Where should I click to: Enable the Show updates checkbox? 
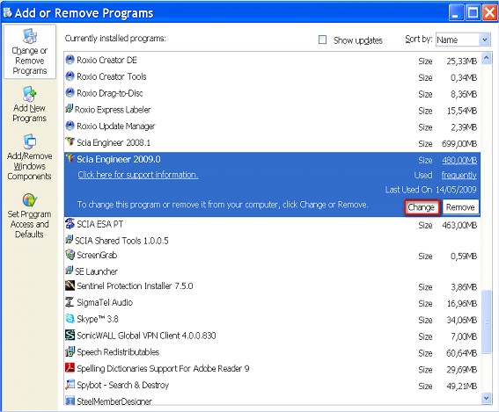[x=322, y=40]
